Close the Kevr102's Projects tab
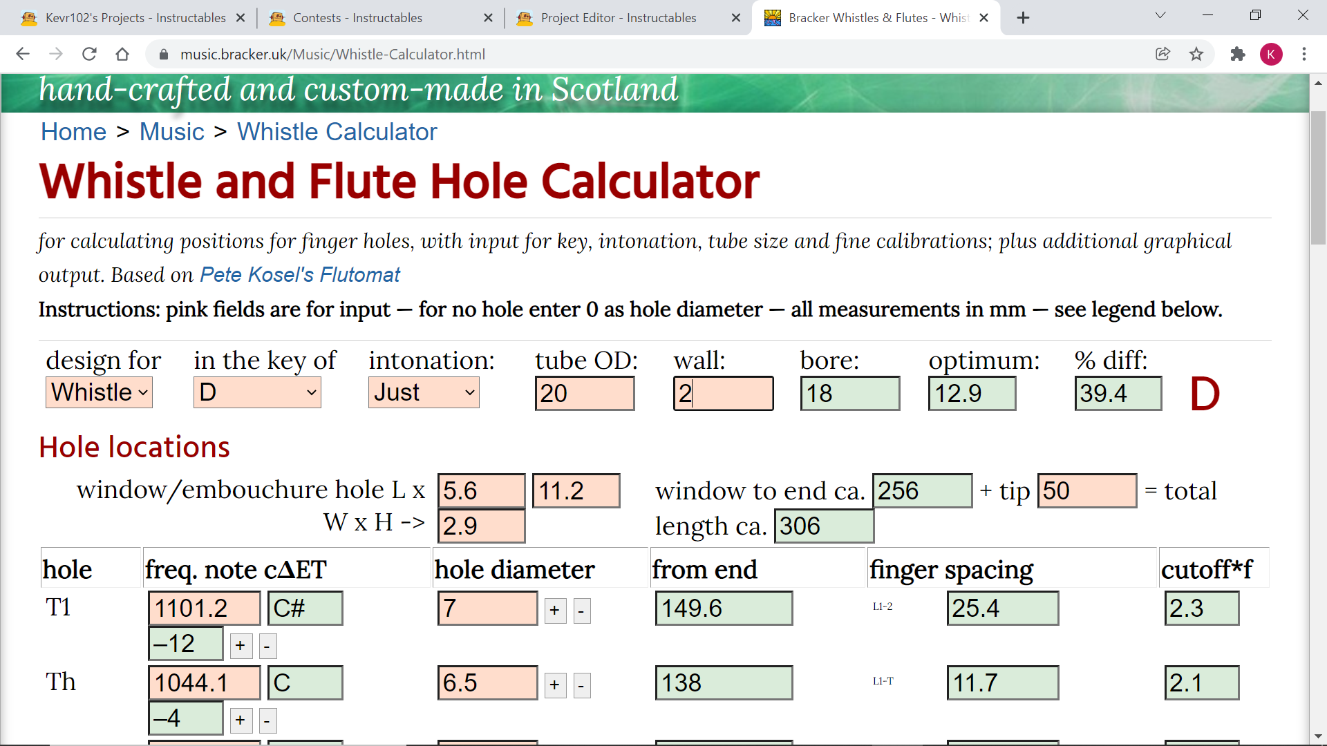Image resolution: width=1327 pixels, height=746 pixels. [241, 18]
